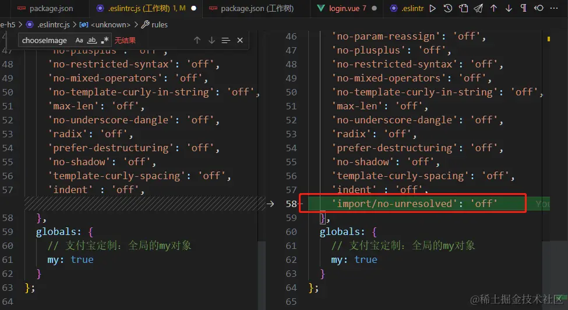Select the .eslintrc.js (工作树) tab
Image resolution: width=568 pixels, height=310 pixels.
tap(146, 8)
